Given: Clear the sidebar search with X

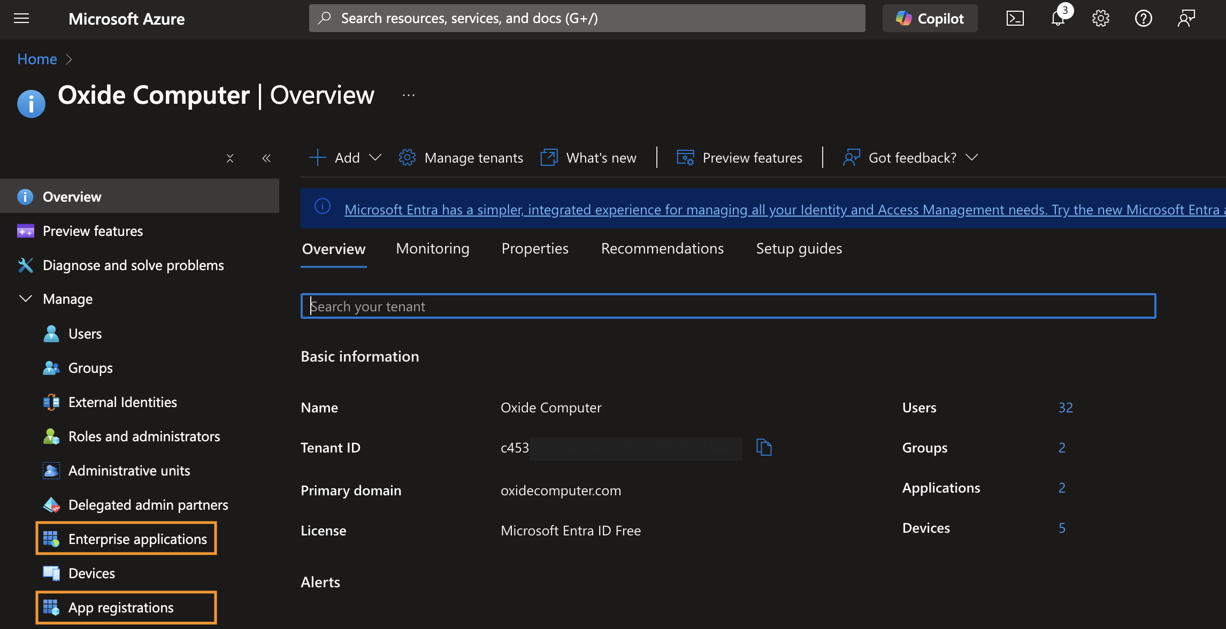Looking at the screenshot, I should point(230,158).
